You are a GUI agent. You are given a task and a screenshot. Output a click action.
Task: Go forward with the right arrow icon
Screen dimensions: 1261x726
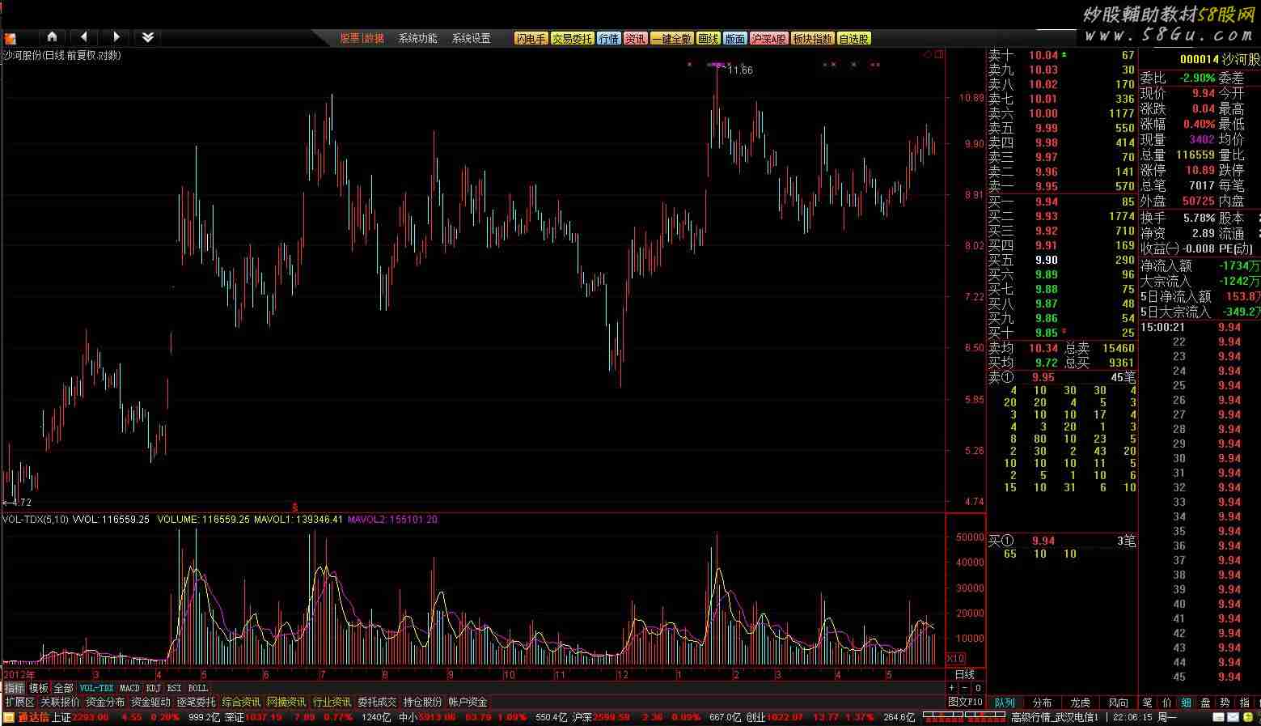(x=116, y=37)
